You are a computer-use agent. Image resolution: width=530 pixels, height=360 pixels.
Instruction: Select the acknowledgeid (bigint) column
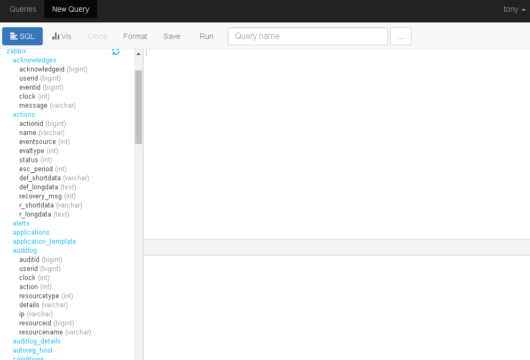53,69
